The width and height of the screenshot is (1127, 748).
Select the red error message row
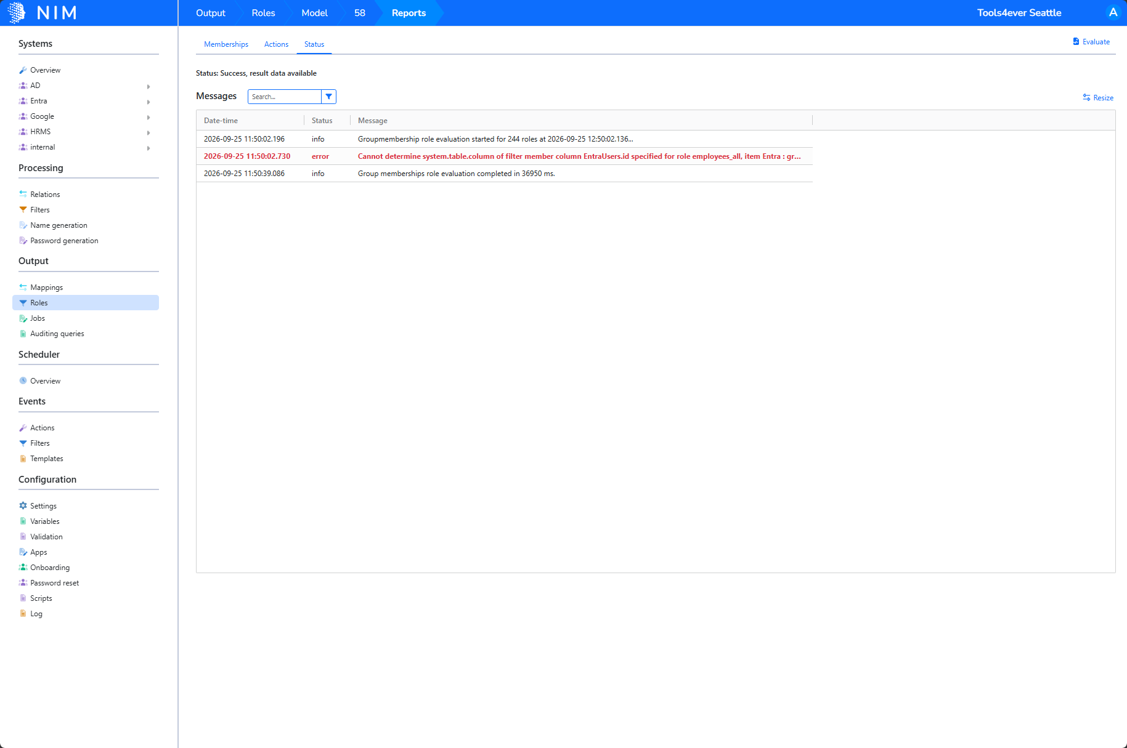click(504, 156)
